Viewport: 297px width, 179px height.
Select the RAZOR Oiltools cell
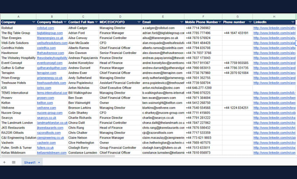tap(18, 133)
